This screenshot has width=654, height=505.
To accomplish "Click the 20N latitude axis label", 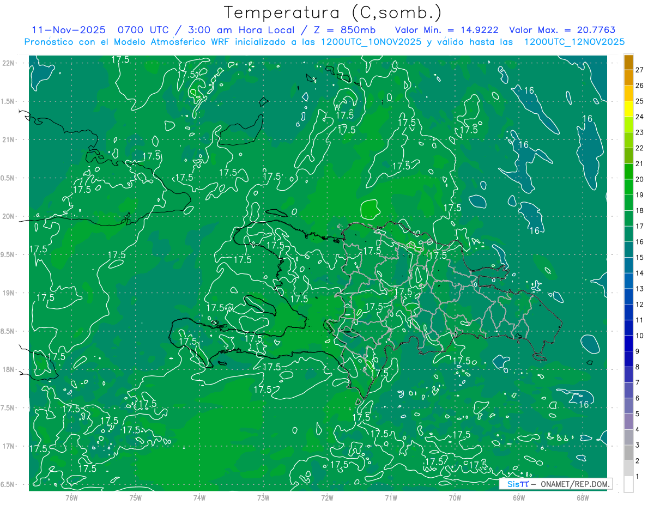I will pos(9,216).
